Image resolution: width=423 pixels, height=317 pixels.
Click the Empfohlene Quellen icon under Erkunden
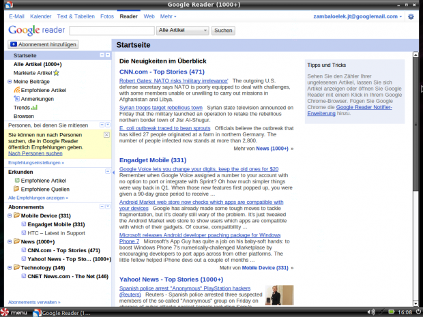tap(17, 189)
